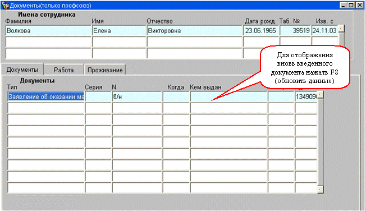Select document type Заявление об оказании
The image size is (366, 212).
point(46,96)
